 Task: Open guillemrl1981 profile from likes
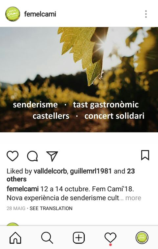pos(91,171)
